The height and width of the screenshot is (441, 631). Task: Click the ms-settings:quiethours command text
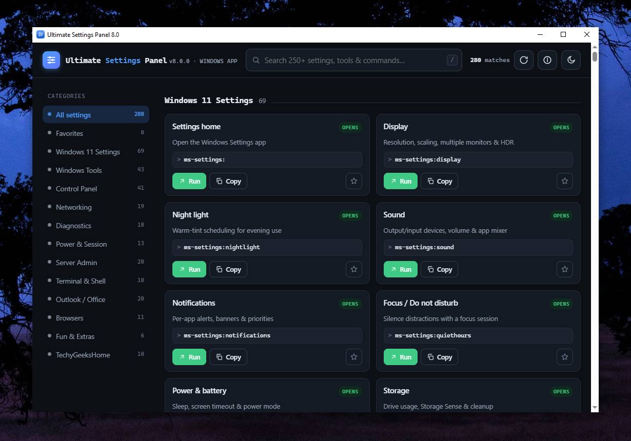433,335
